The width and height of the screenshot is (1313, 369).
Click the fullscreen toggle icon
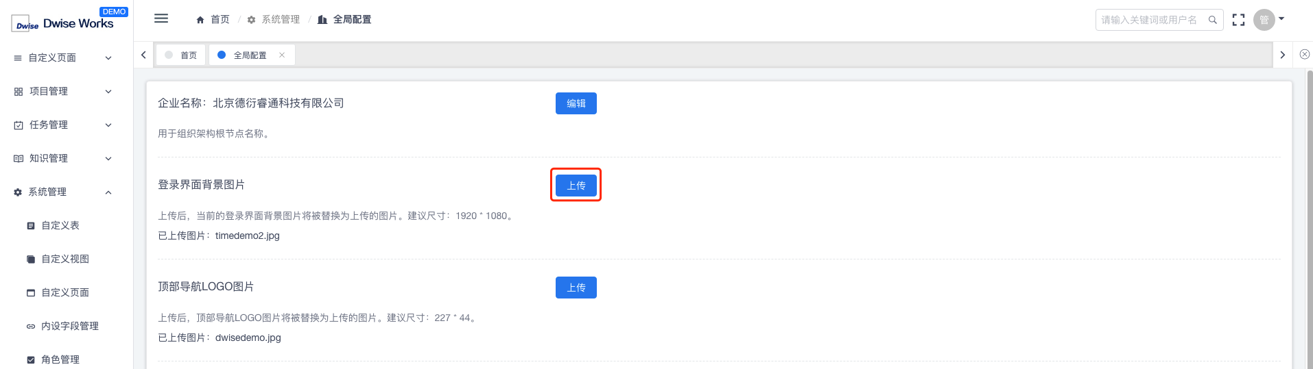tap(1238, 20)
